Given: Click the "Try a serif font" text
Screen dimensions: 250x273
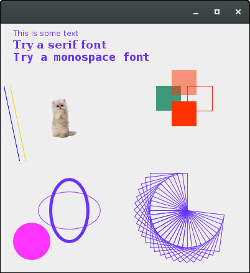Looking at the screenshot, I should pyautogui.click(x=60, y=45).
